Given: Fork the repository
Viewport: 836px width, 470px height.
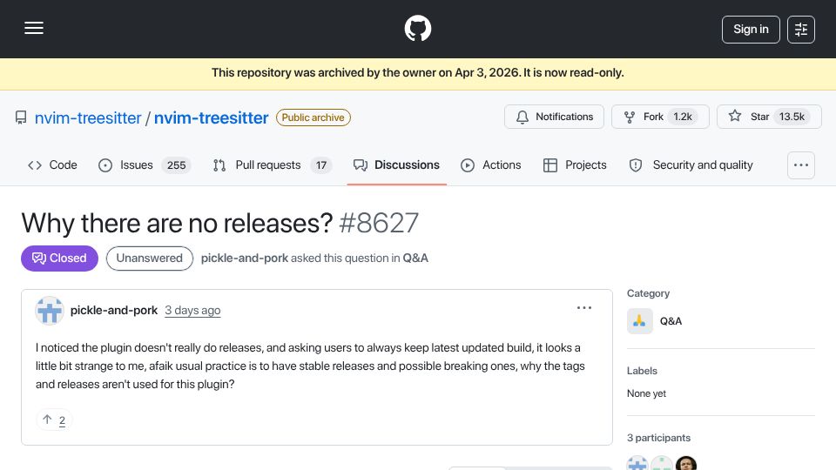Looking at the screenshot, I should tap(660, 117).
